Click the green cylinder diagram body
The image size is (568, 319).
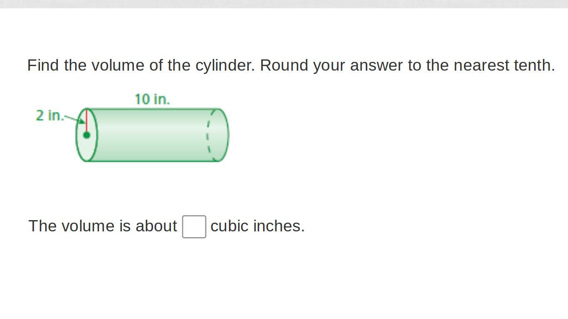pos(152,135)
